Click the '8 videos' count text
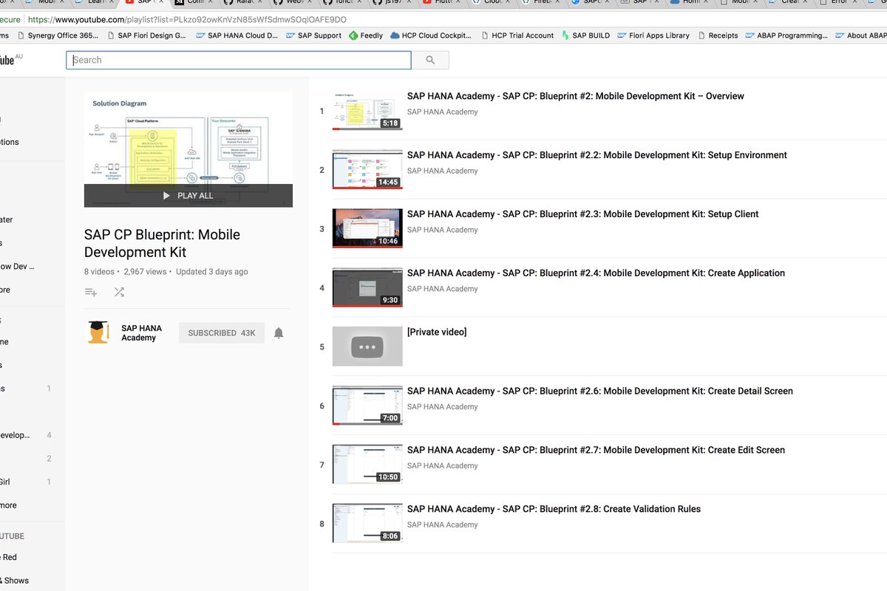This screenshot has height=591, width=887. (100, 272)
